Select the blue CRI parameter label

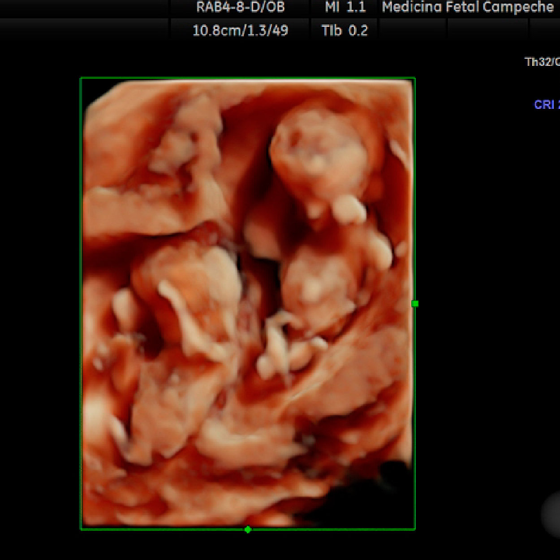546,105
